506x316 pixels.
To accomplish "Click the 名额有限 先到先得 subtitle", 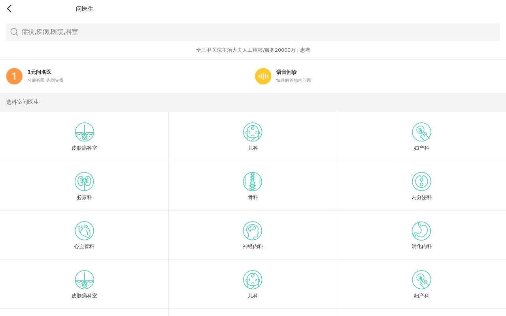I will tap(45, 81).
